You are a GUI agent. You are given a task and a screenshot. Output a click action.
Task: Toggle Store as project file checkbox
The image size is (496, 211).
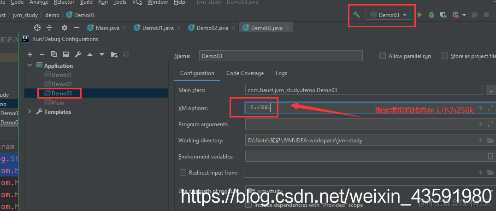445,56
